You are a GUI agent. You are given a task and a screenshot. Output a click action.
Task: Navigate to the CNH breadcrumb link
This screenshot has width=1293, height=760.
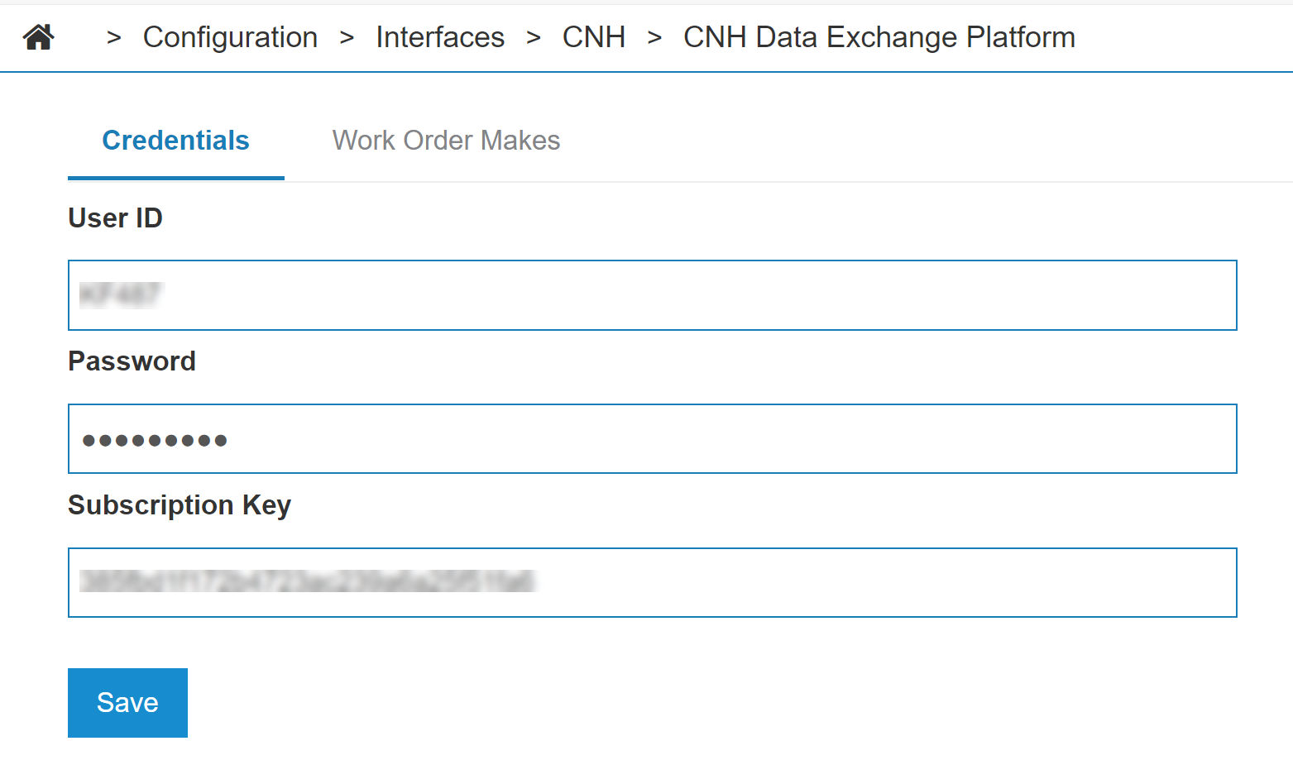[593, 37]
